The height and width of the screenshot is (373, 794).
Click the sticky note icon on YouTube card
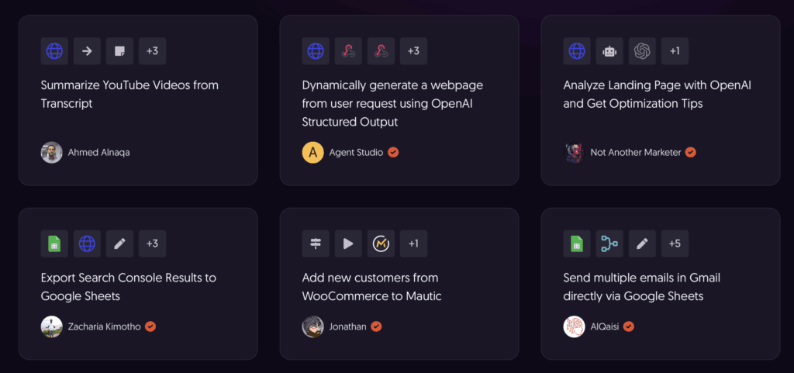[119, 51]
